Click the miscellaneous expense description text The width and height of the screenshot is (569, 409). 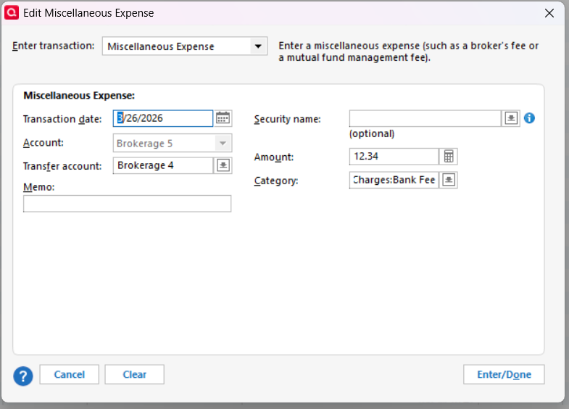408,51
